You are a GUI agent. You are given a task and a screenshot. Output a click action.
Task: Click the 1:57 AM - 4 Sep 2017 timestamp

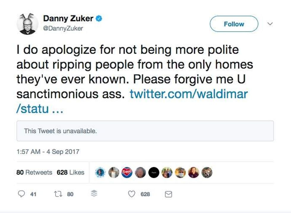click(x=48, y=152)
